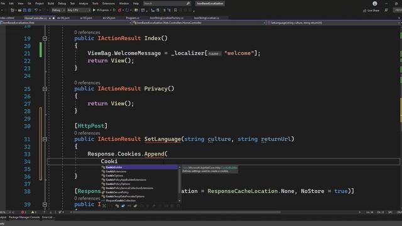
Task: Open the Git menu
Action: [x=30, y=4]
